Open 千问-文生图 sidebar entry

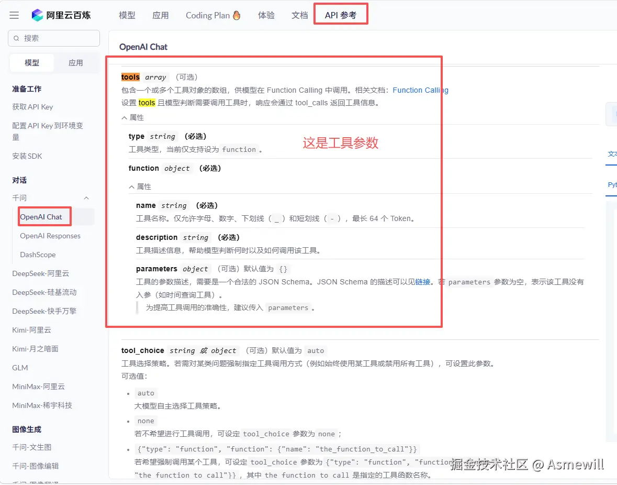pyautogui.click(x=32, y=448)
